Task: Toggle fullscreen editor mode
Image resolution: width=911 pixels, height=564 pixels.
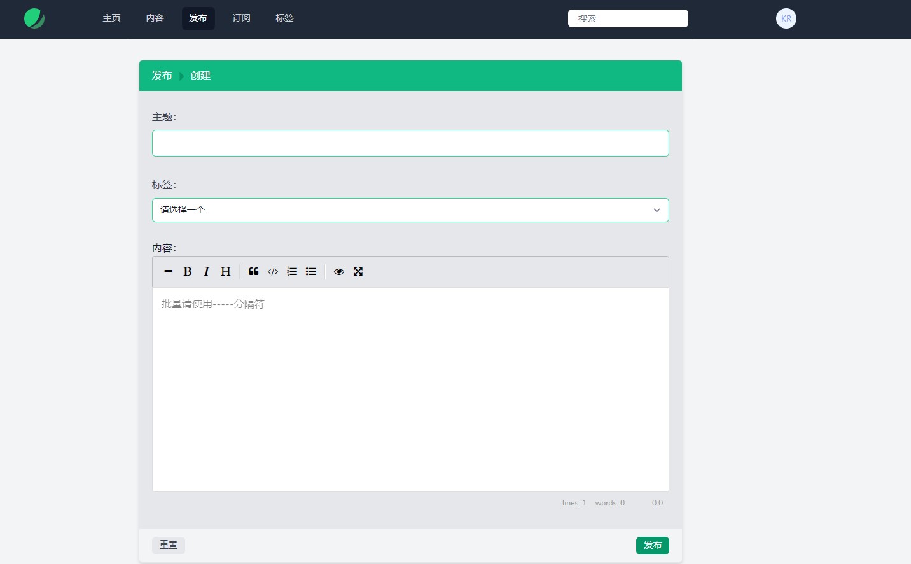Action: (358, 271)
